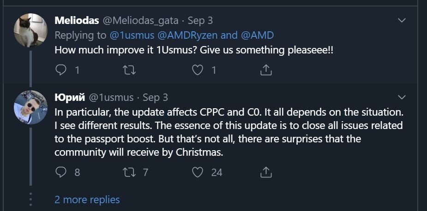Reply to Юрий's tweet about CPPC

[61, 172]
